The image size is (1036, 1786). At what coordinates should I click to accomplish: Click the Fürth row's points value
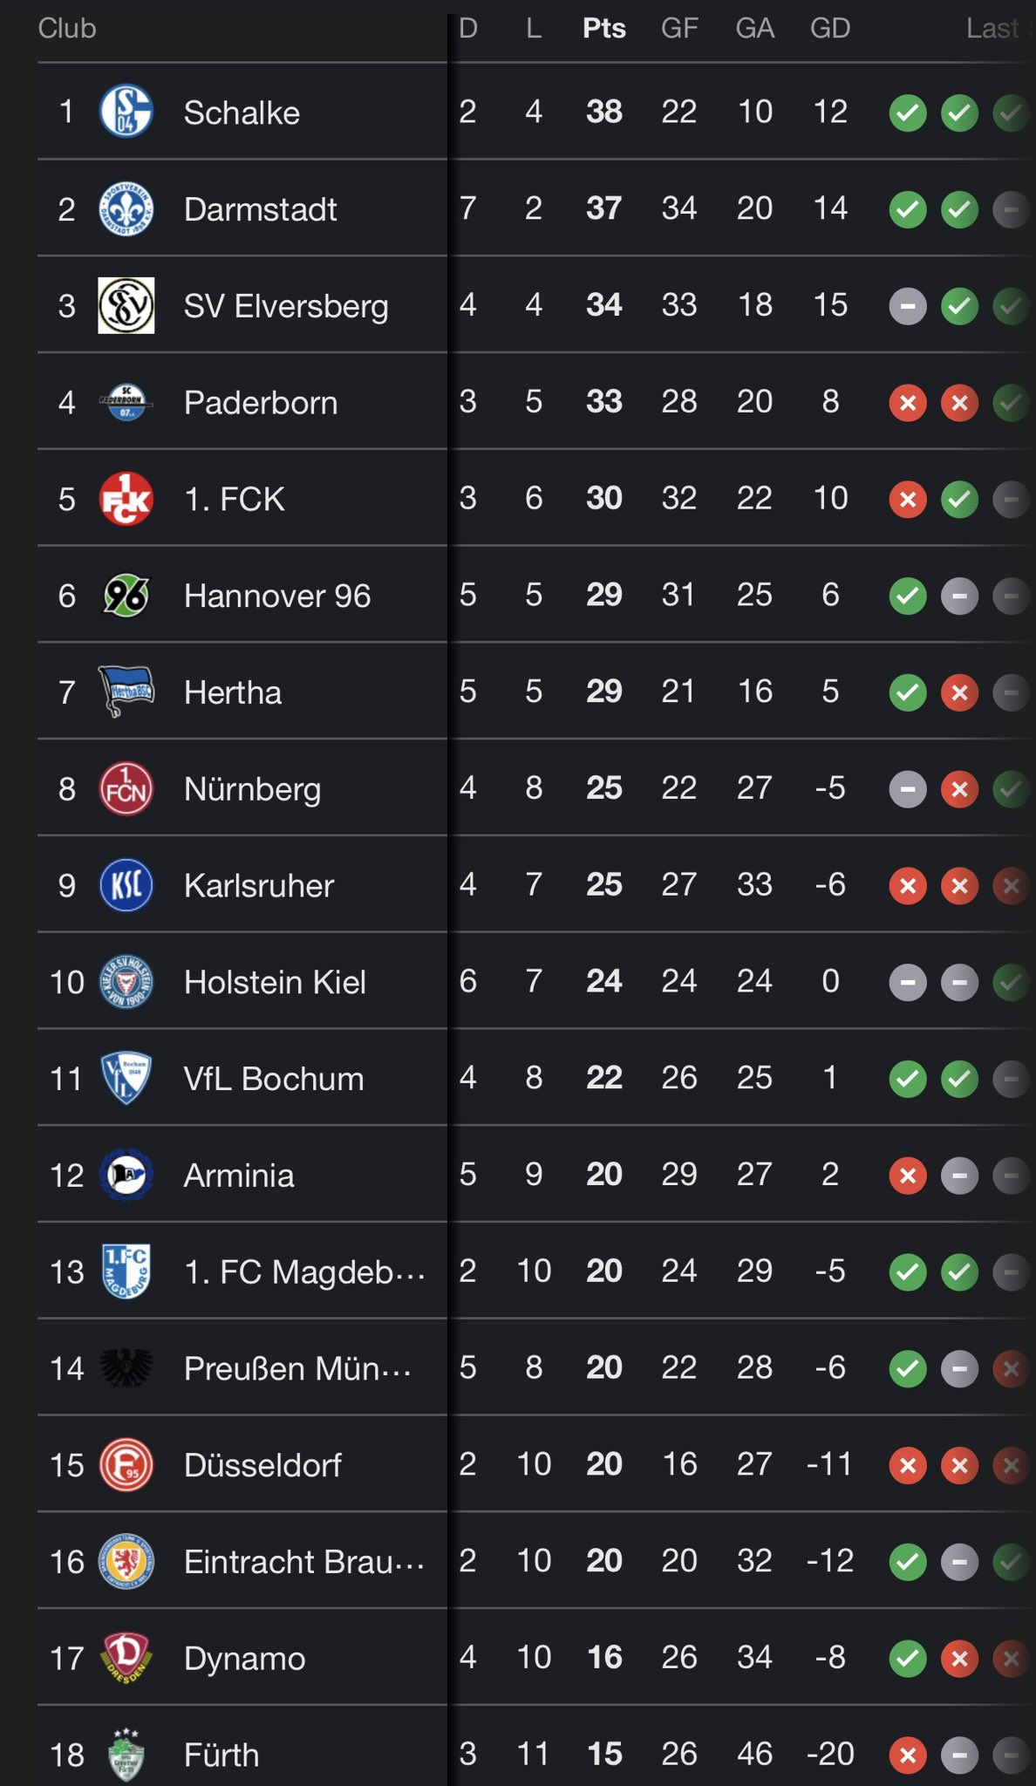pos(603,1754)
